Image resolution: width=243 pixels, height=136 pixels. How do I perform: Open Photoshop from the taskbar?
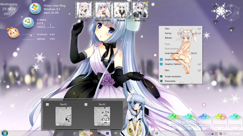point(107,133)
